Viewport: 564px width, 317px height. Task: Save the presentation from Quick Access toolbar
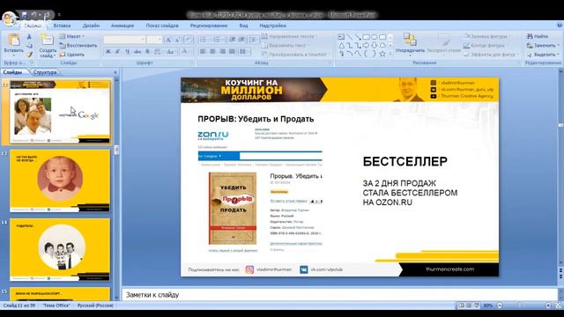25,15
